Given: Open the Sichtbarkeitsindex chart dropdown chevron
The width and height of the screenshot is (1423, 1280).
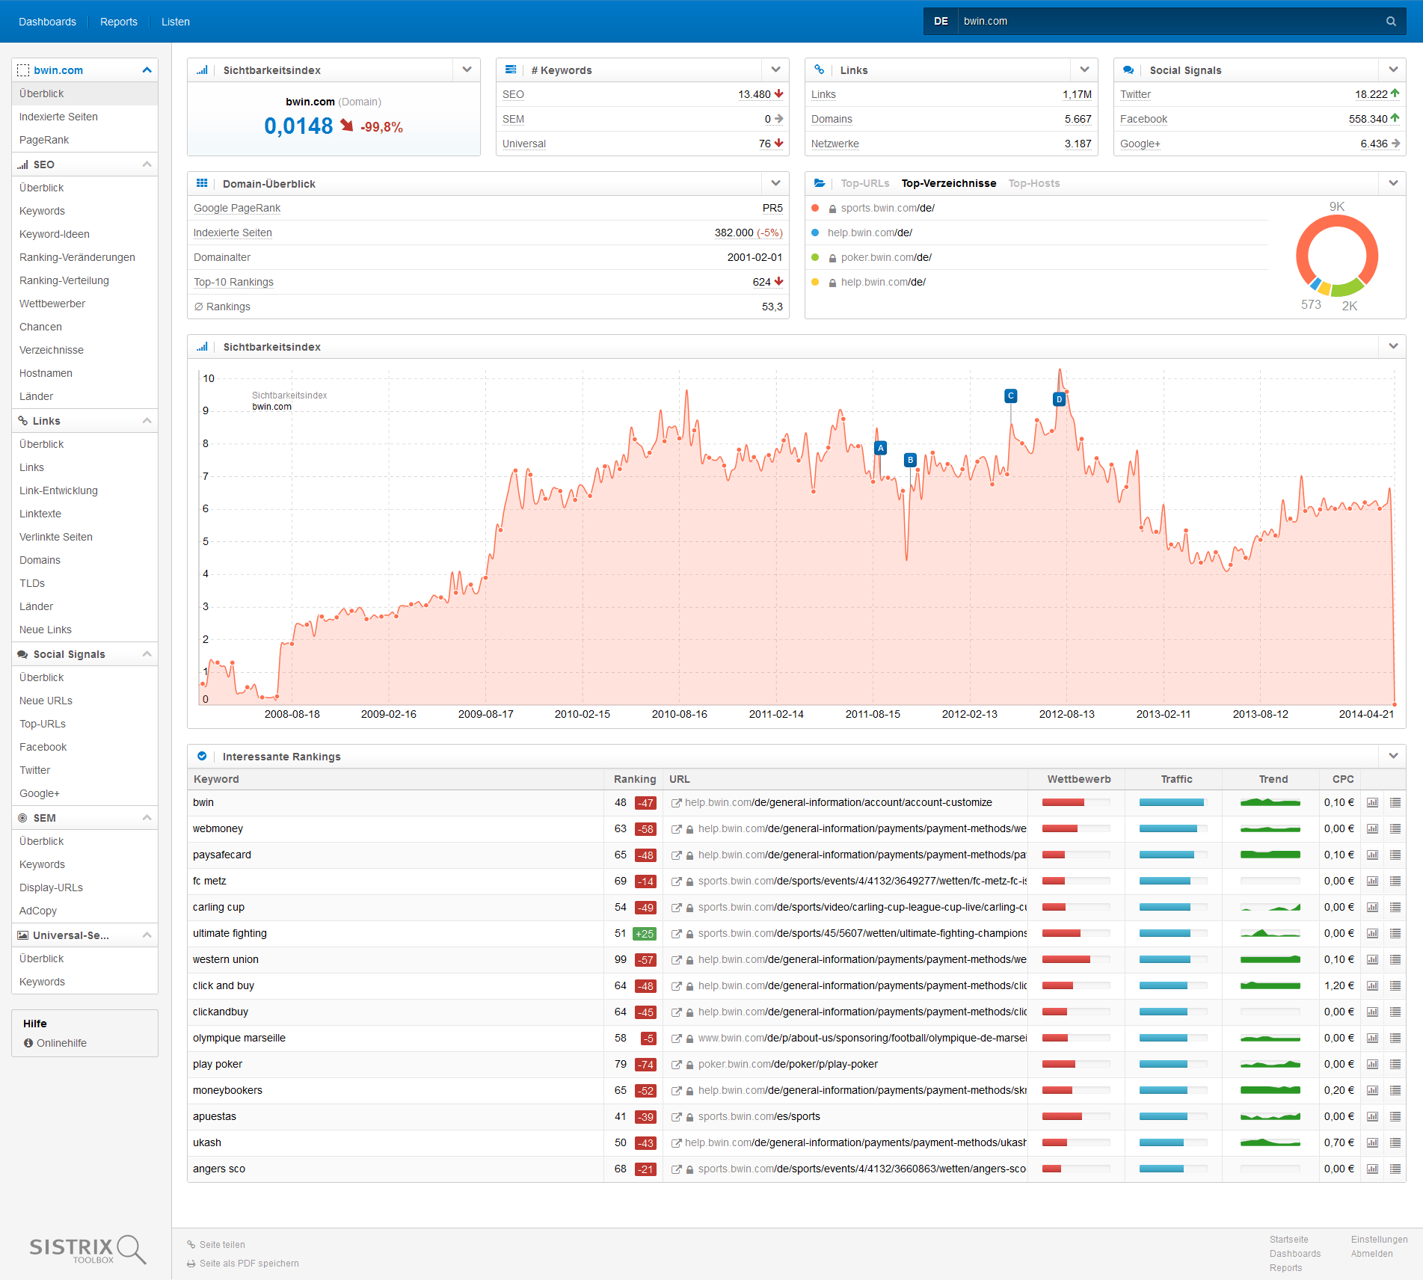Looking at the screenshot, I should tap(1393, 346).
